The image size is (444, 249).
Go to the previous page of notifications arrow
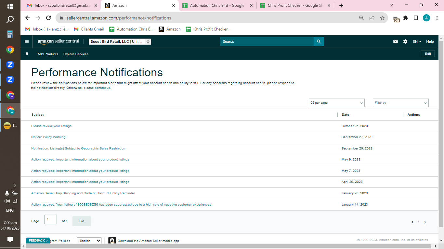coord(412,222)
